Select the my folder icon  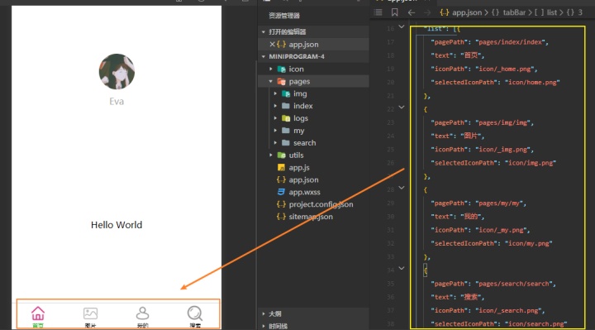(286, 131)
